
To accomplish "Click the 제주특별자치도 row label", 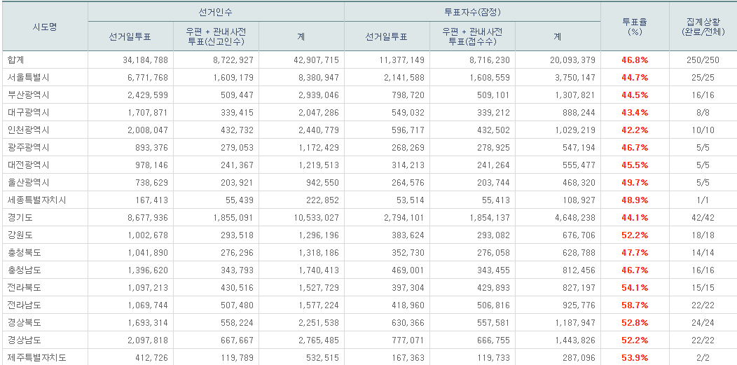I will [34, 358].
